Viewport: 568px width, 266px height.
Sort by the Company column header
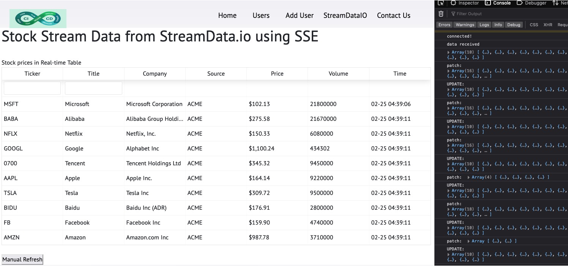click(x=155, y=74)
